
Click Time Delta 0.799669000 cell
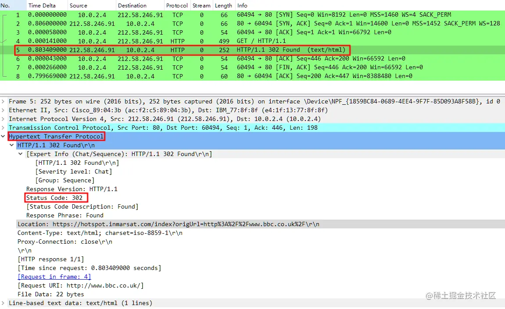tap(47, 76)
